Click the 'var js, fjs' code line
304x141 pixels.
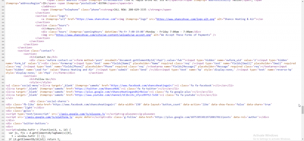[x=40, y=133]
